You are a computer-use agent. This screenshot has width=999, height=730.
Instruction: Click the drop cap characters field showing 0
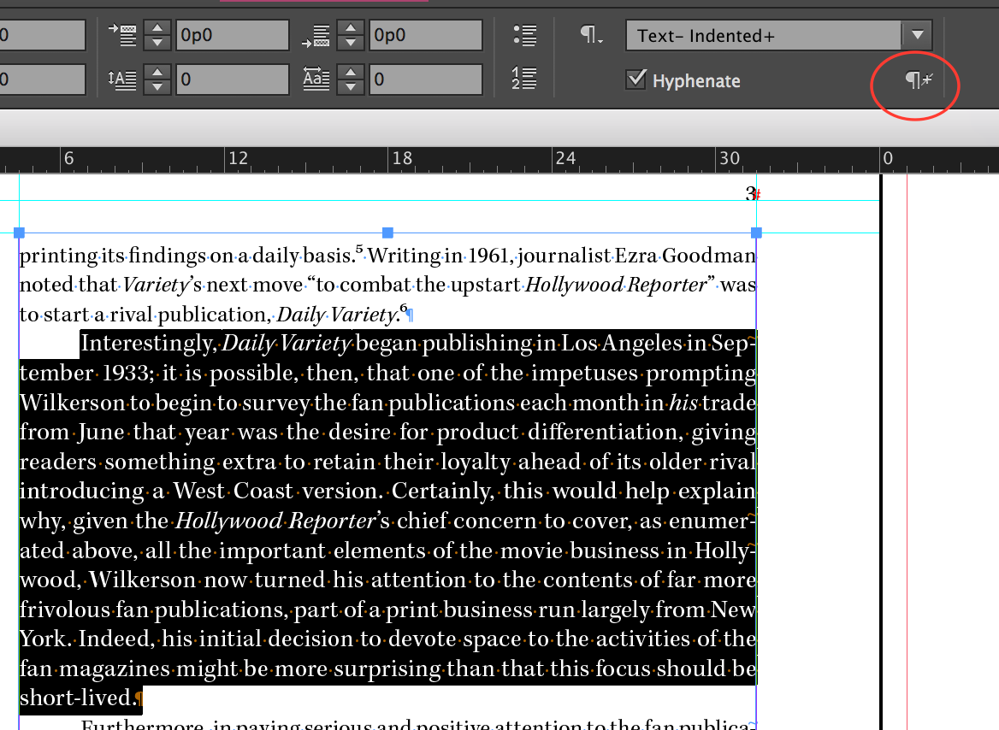coord(426,79)
